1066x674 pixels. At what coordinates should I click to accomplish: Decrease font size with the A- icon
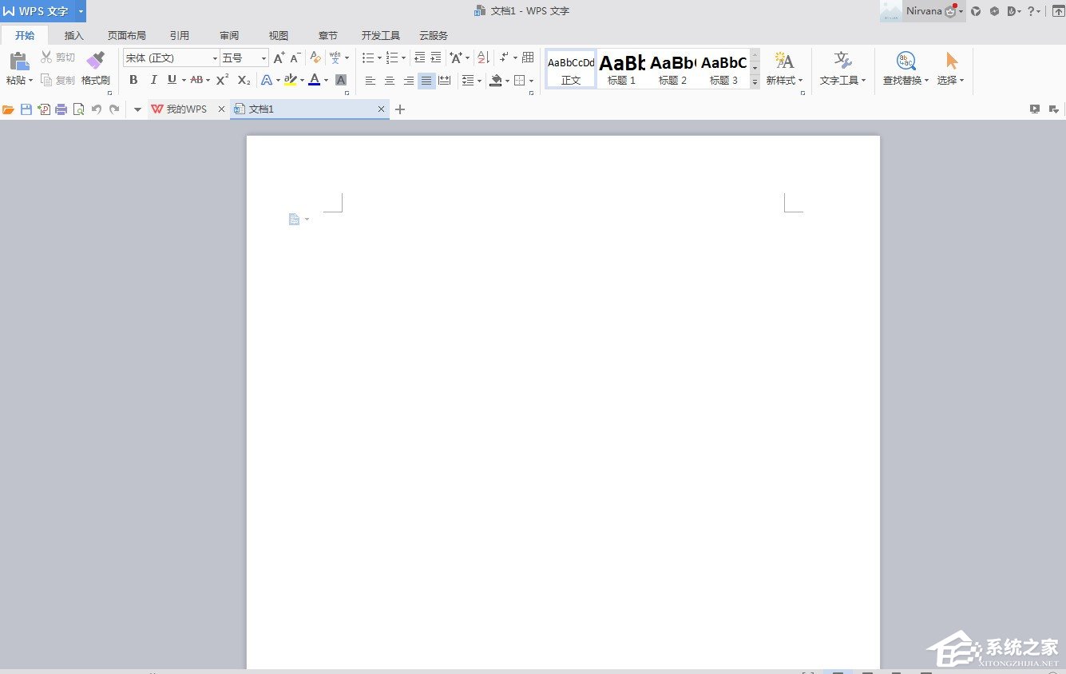pos(295,57)
